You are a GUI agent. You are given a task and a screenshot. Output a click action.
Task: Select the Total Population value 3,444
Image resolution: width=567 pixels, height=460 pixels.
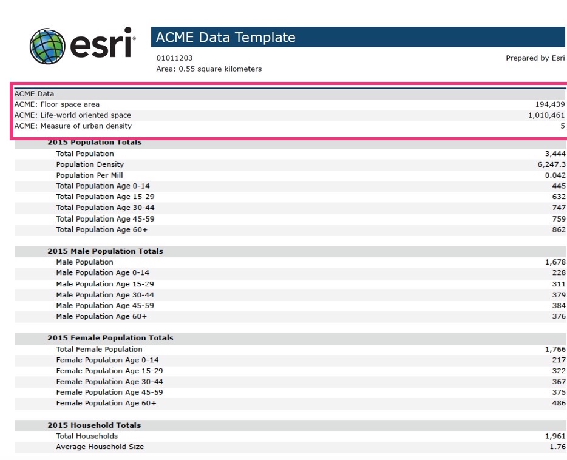(555, 154)
